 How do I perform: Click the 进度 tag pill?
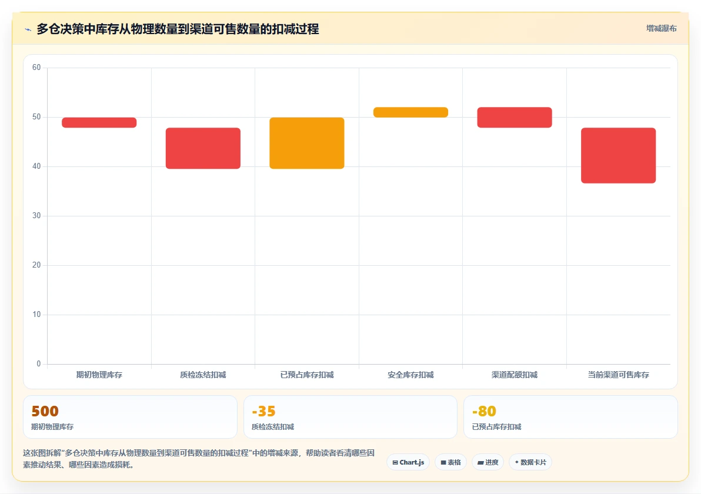[488, 462]
